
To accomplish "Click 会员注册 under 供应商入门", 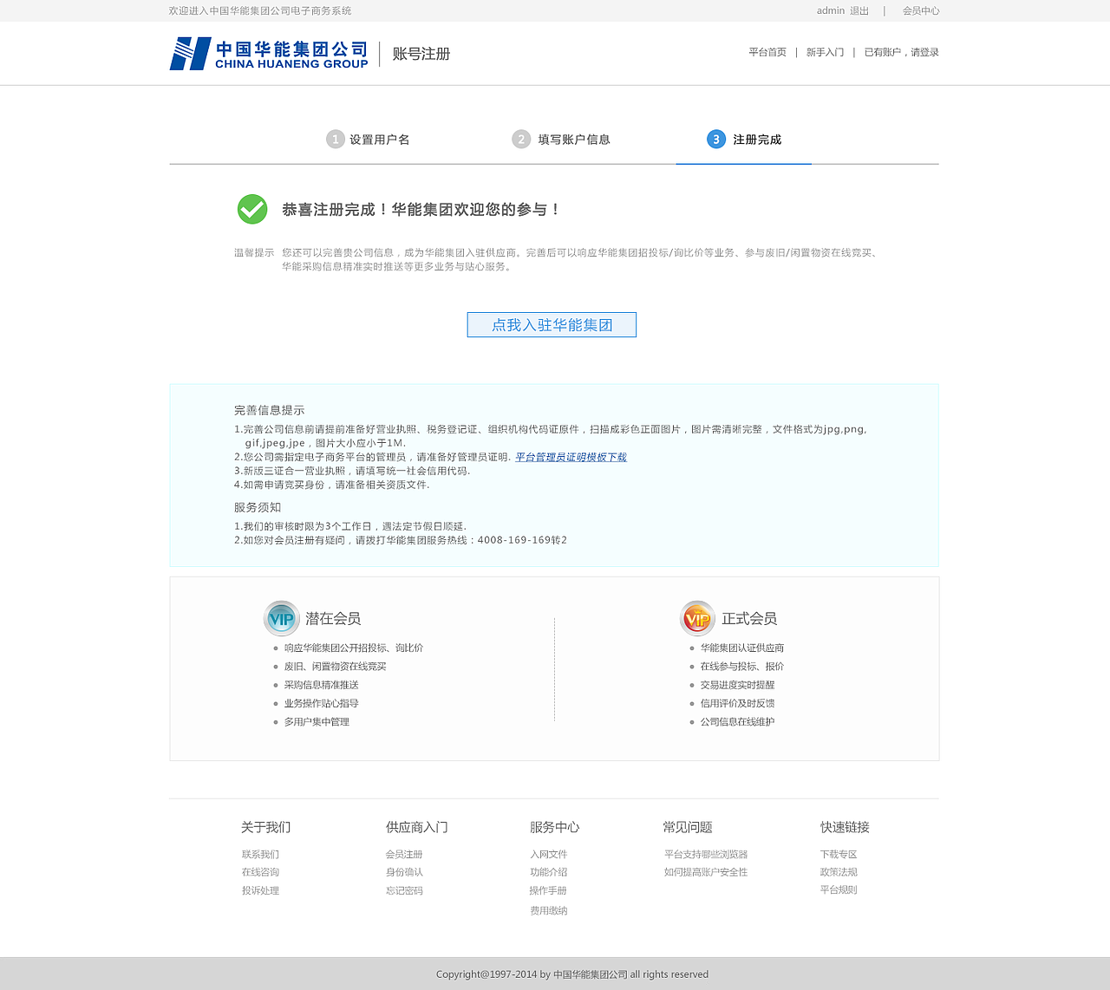I will tap(403, 854).
